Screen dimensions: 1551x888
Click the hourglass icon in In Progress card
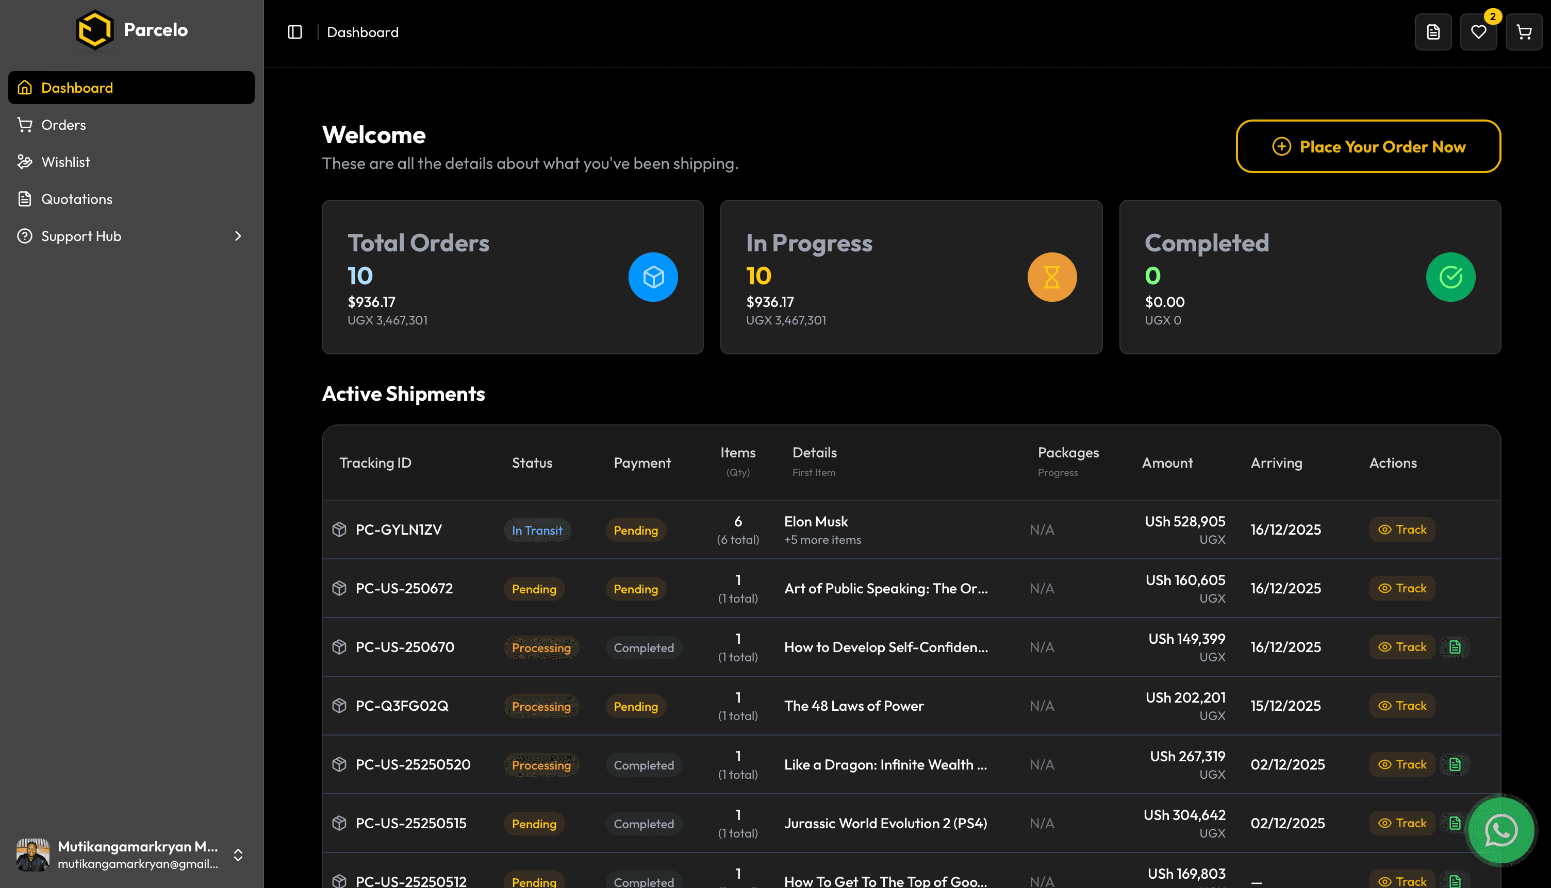tap(1051, 278)
